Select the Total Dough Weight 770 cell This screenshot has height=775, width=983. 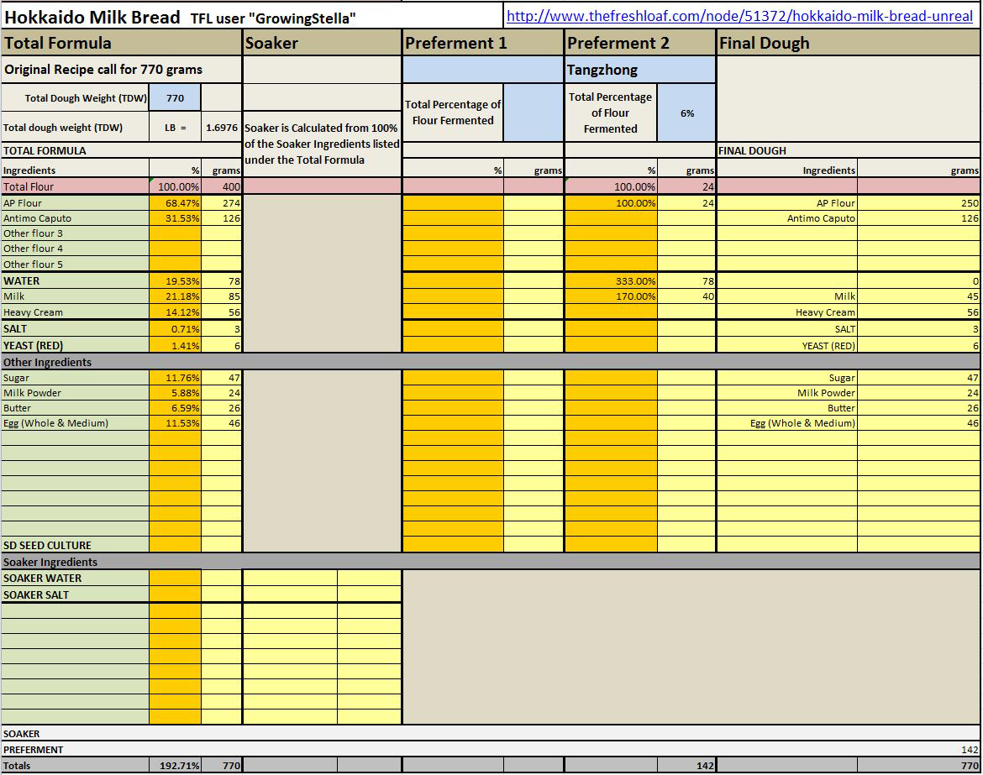click(x=175, y=98)
